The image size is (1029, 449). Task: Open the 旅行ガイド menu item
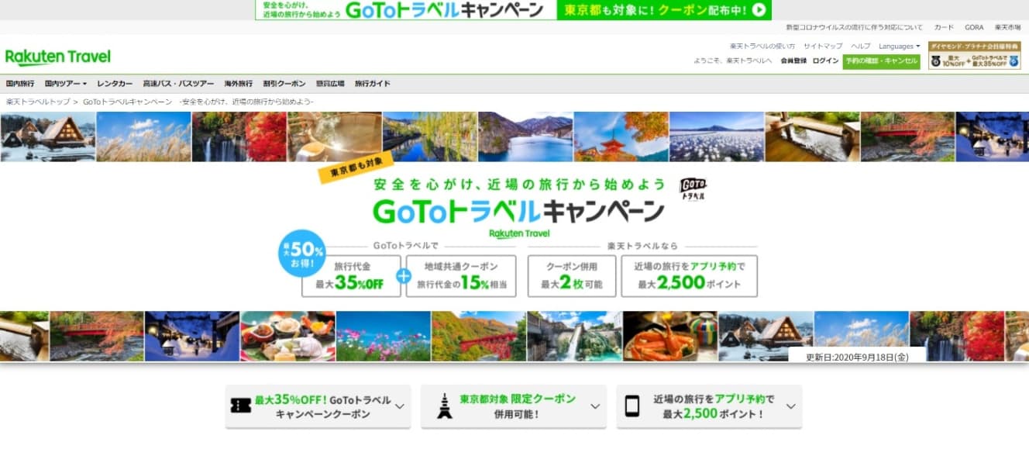pos(373,83)
